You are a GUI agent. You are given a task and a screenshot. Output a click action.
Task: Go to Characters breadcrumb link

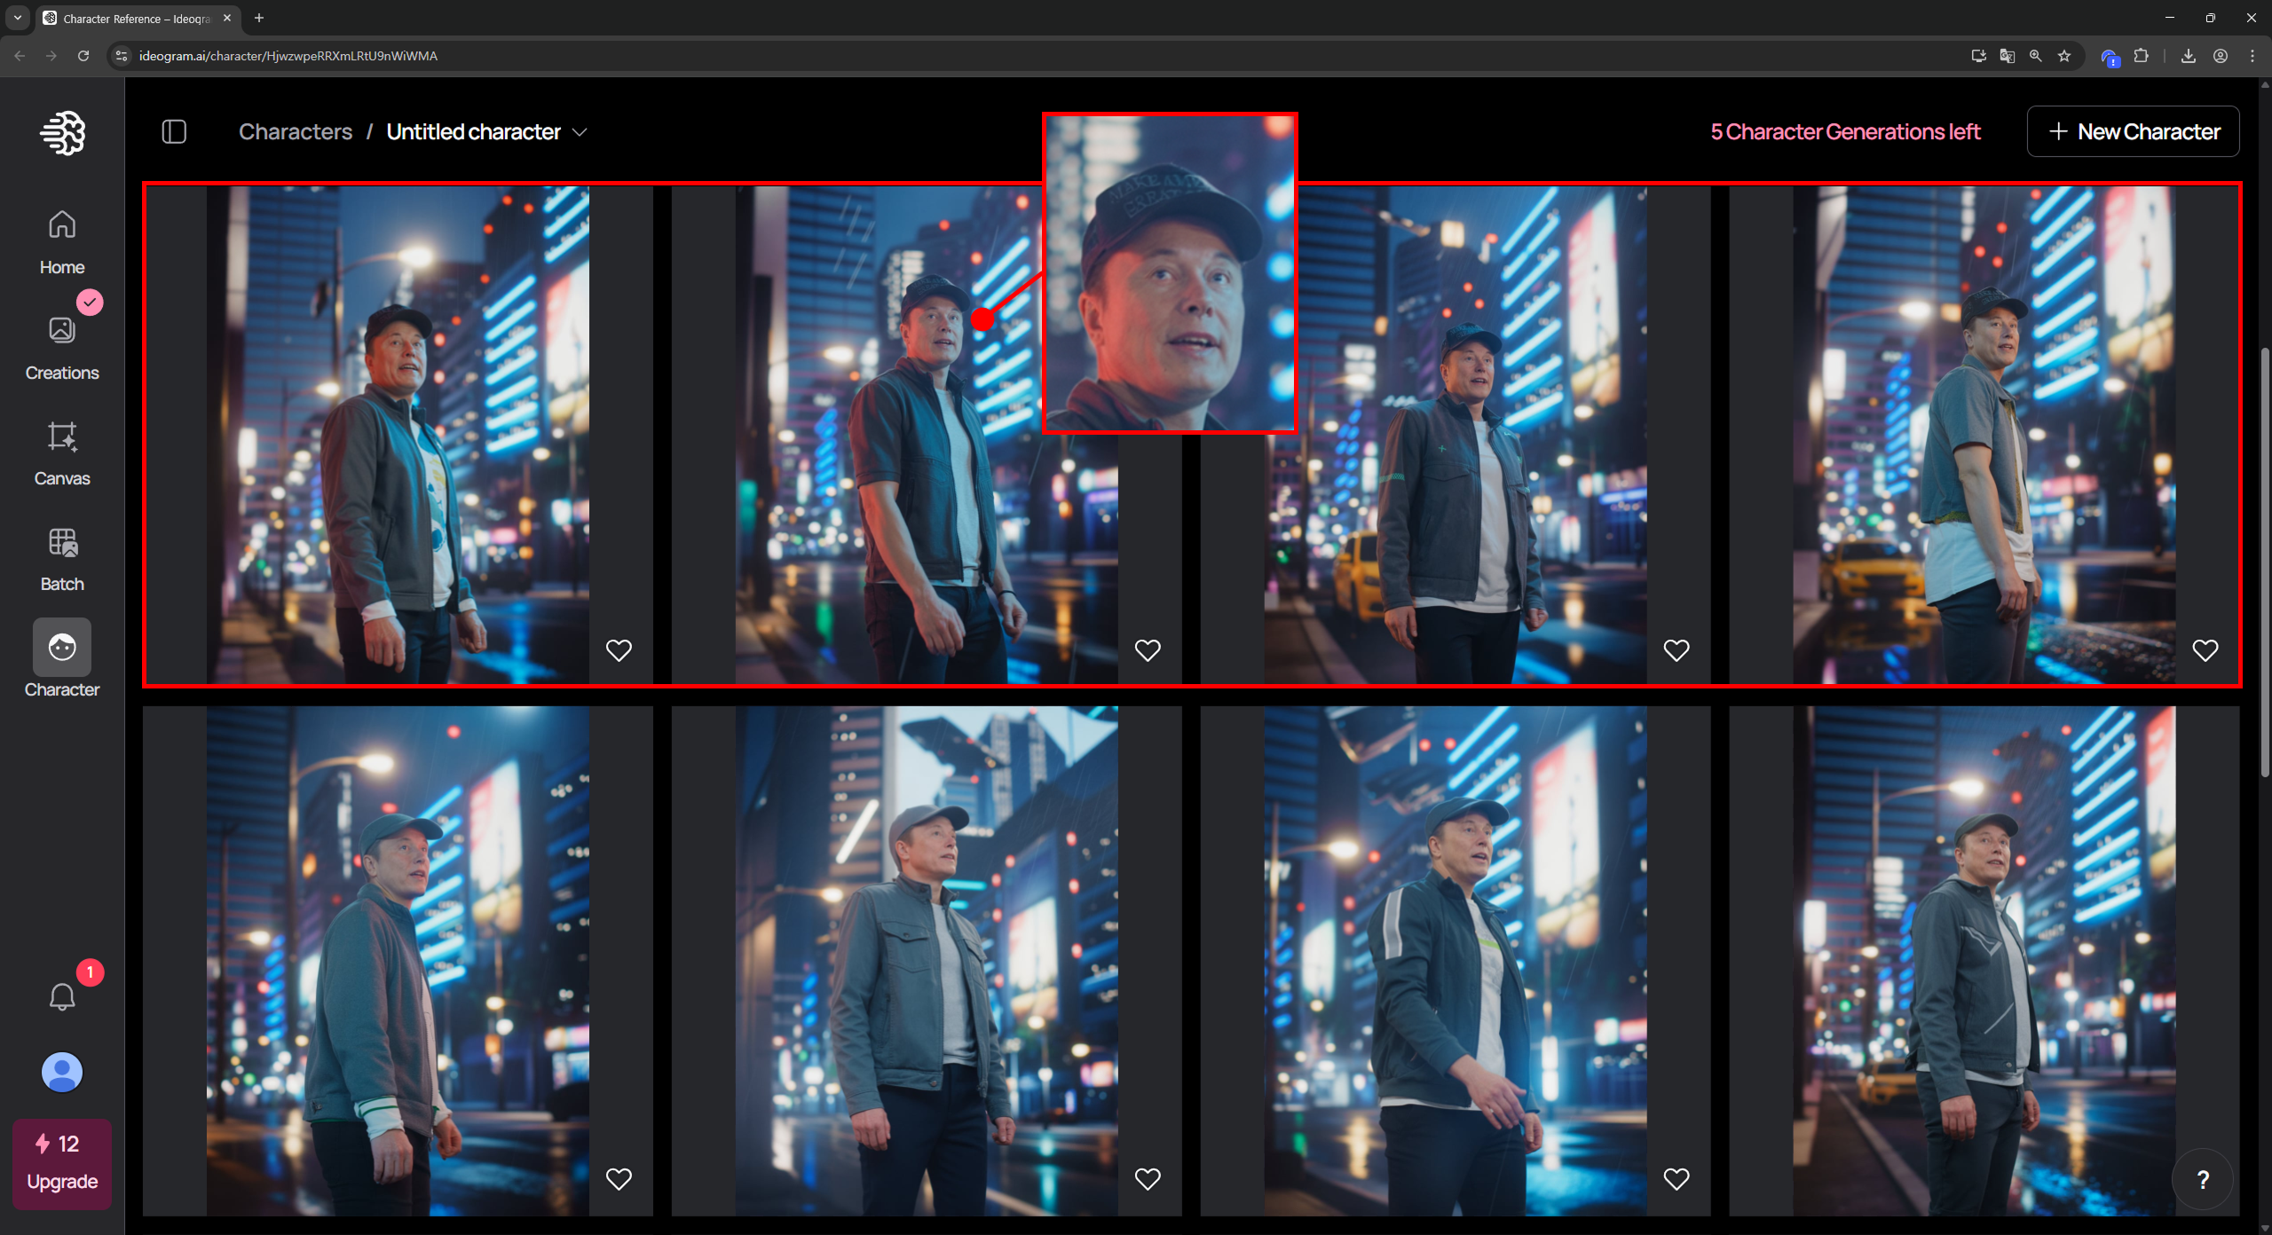(x=296, y=132)
